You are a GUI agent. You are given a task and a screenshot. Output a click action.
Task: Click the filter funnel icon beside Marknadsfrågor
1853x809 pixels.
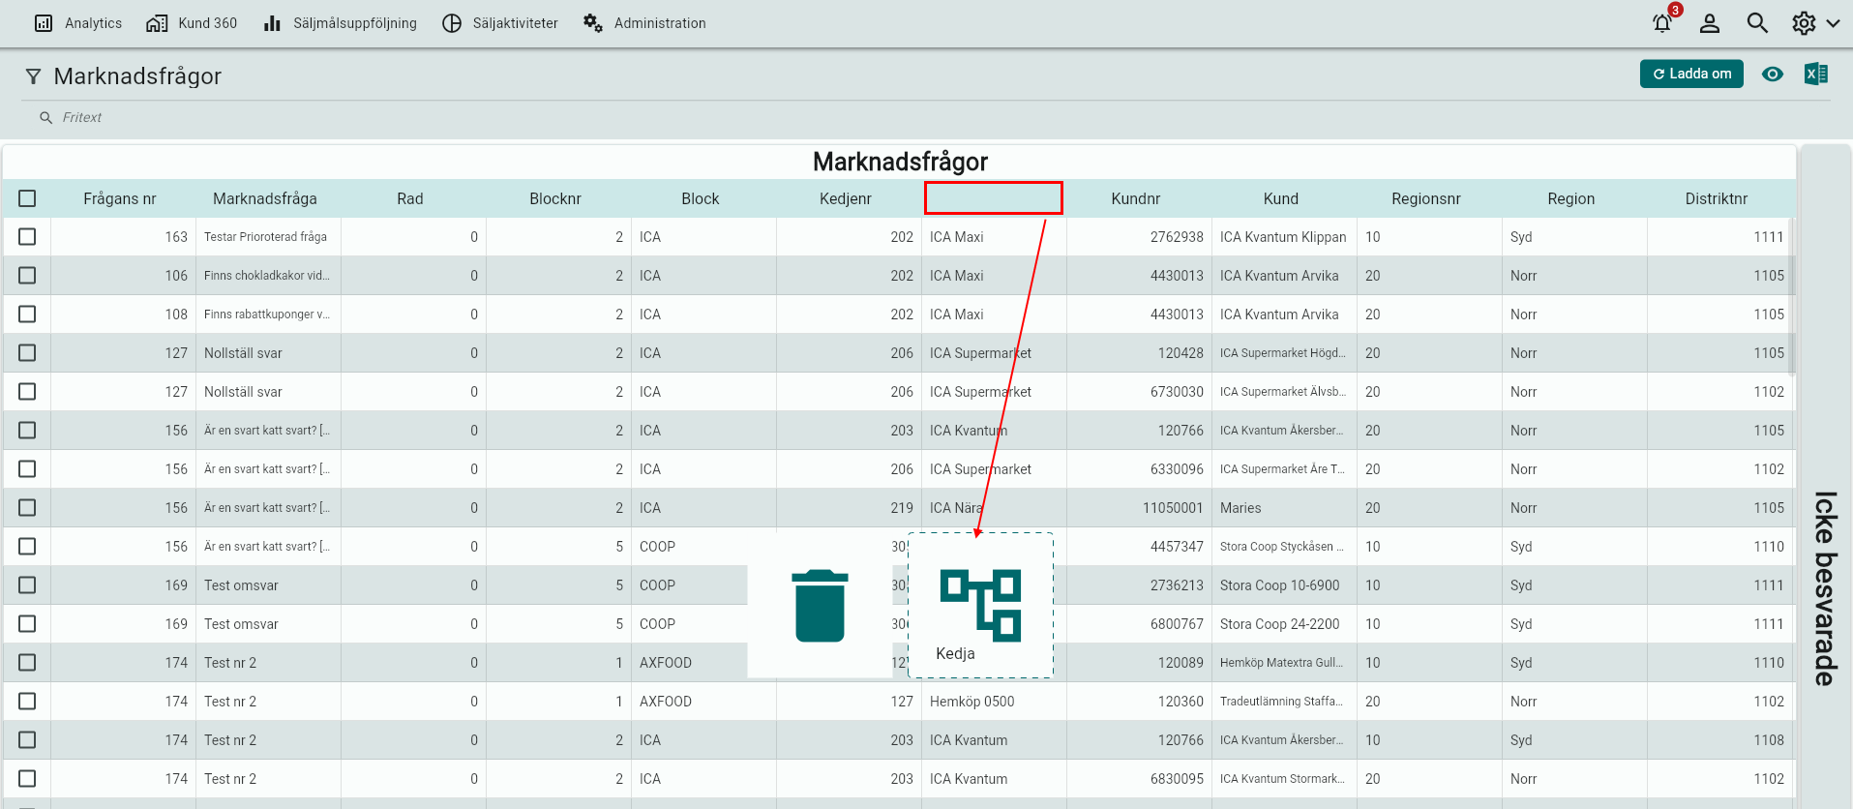[x=33, y=76]
